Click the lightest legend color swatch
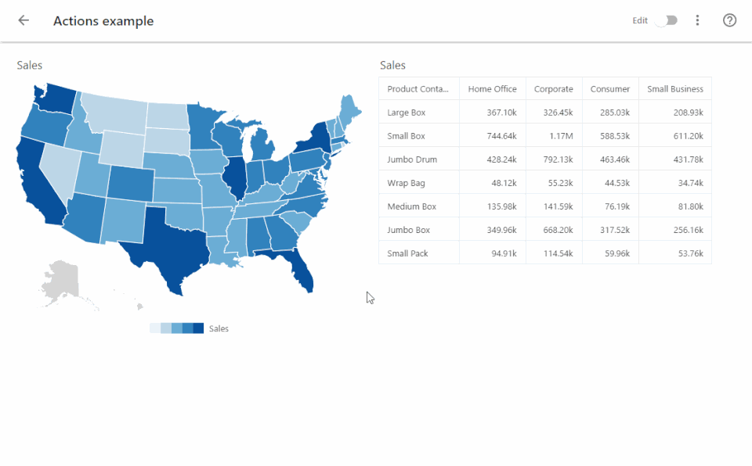The height and width of the screenshot is (466, 752). coord(154,328)
